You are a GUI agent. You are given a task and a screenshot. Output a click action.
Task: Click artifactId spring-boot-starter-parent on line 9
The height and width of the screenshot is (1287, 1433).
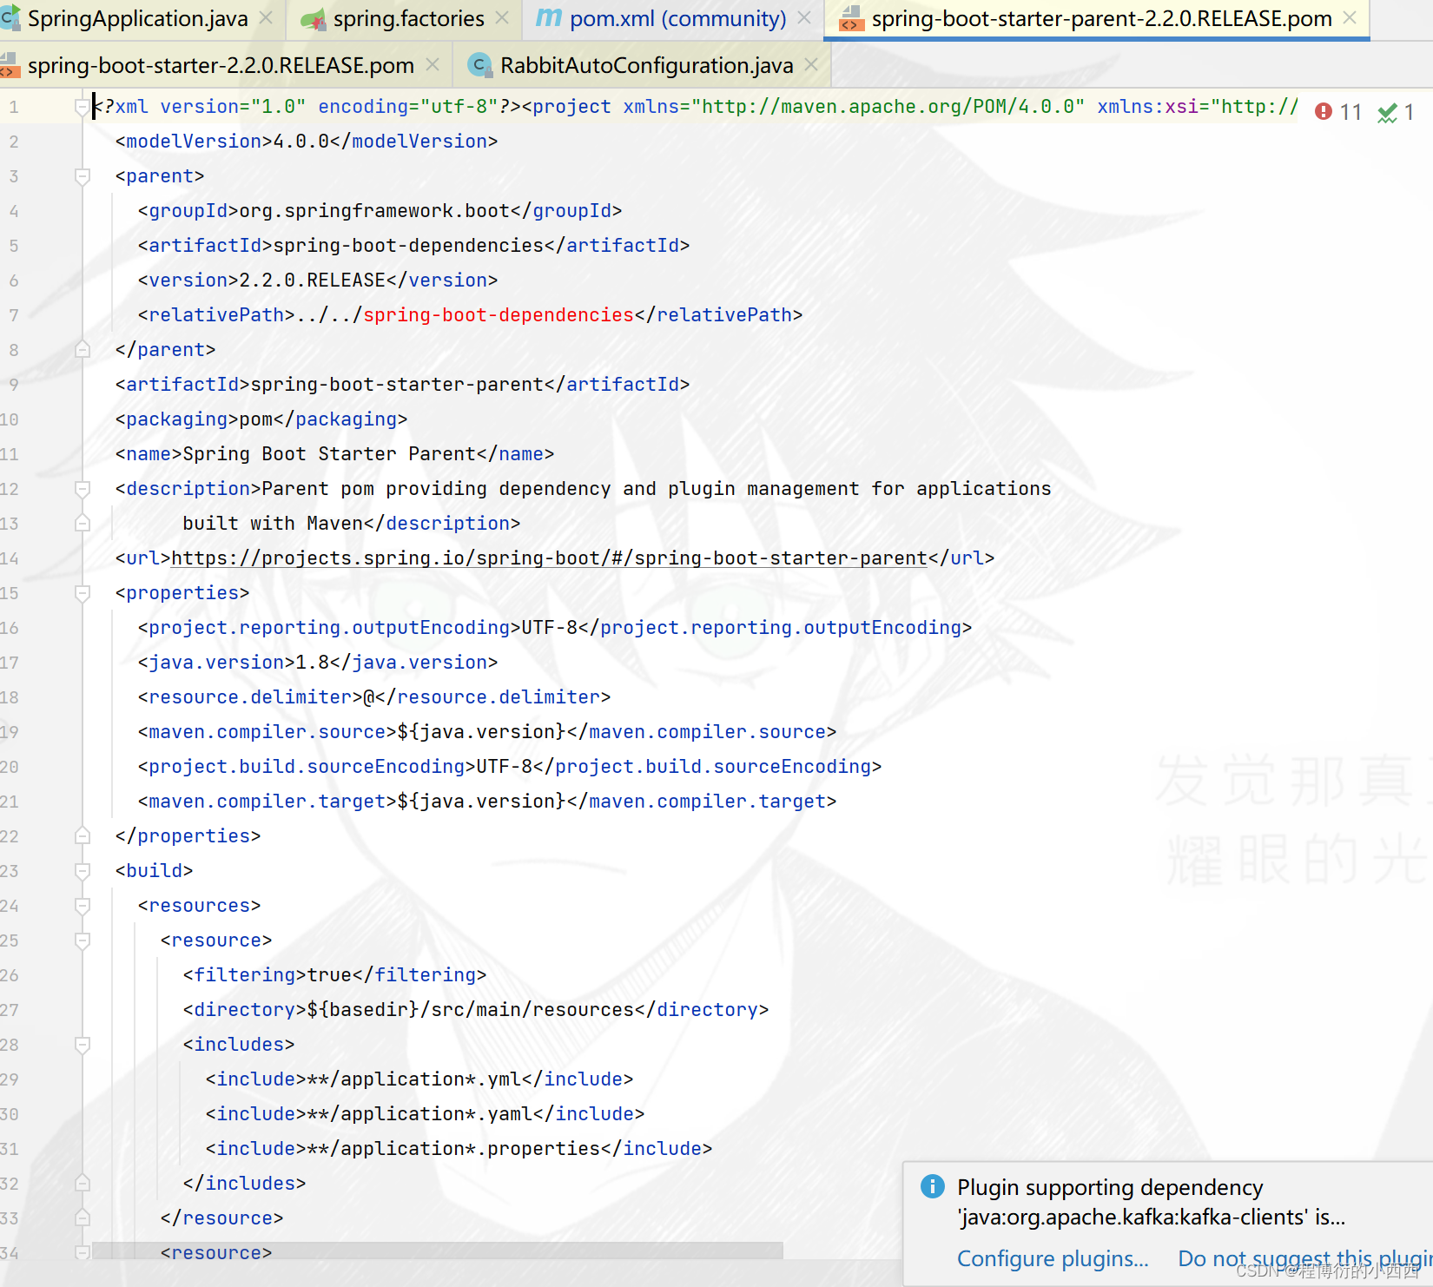(397, 385)
